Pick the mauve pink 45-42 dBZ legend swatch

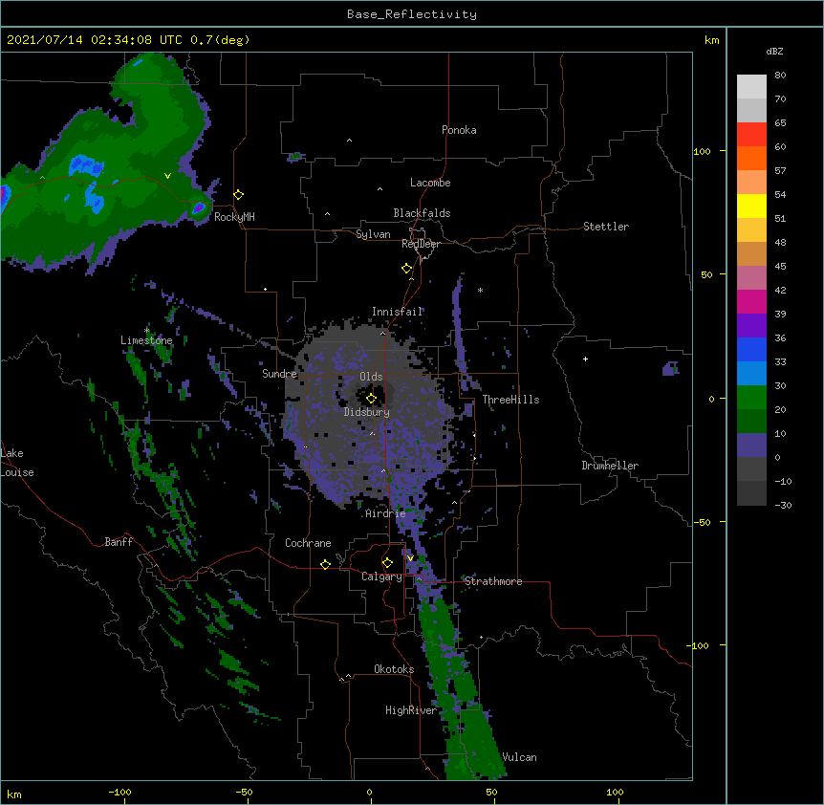[751, 278]
